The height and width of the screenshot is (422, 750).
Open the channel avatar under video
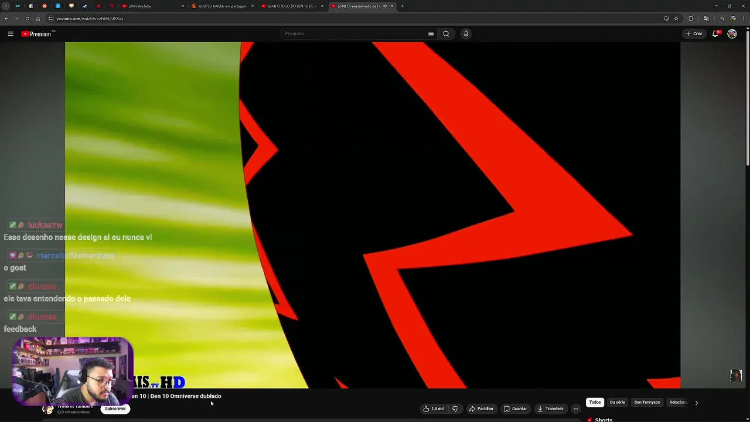[48, 409]
